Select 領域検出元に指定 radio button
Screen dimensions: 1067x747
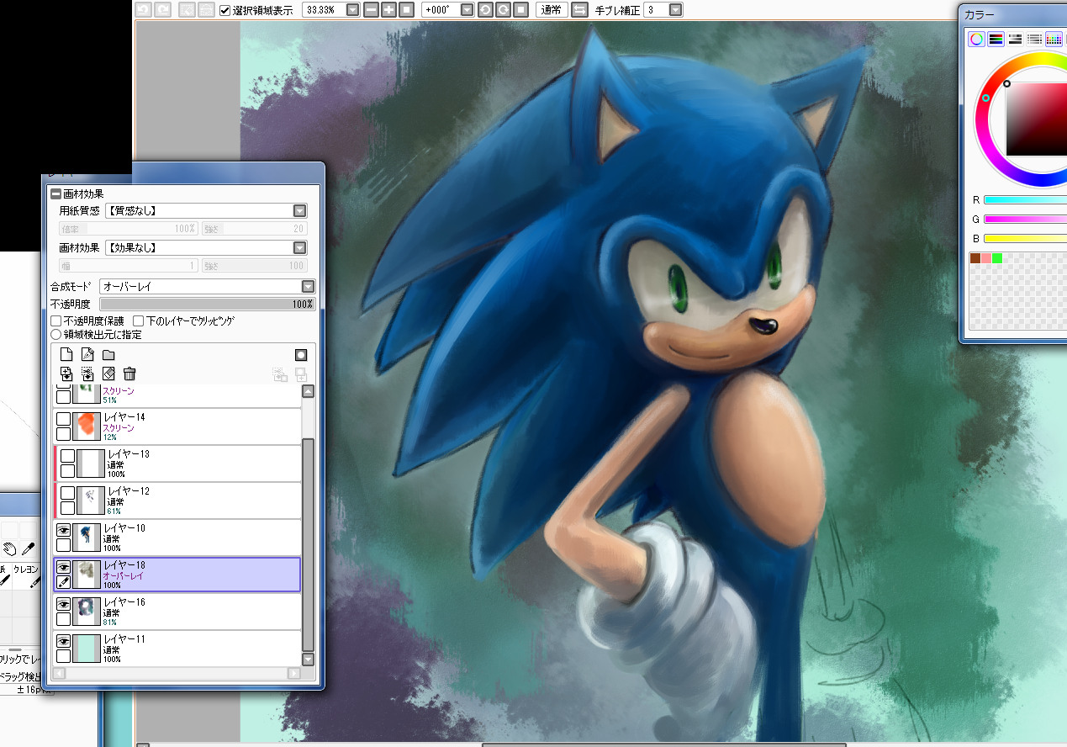click(56, 334)
